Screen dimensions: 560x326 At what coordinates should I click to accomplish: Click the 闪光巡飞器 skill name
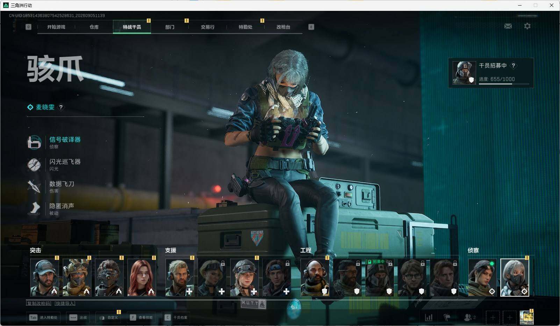click(x=65, y=162)
